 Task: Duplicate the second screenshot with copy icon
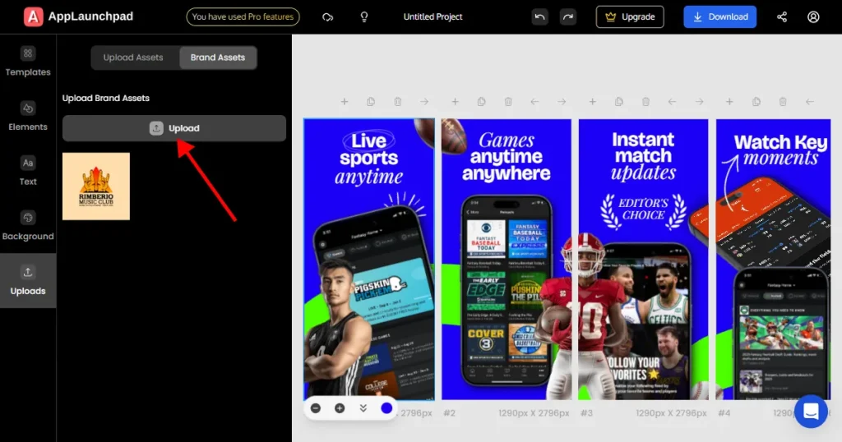pos(481,102)
